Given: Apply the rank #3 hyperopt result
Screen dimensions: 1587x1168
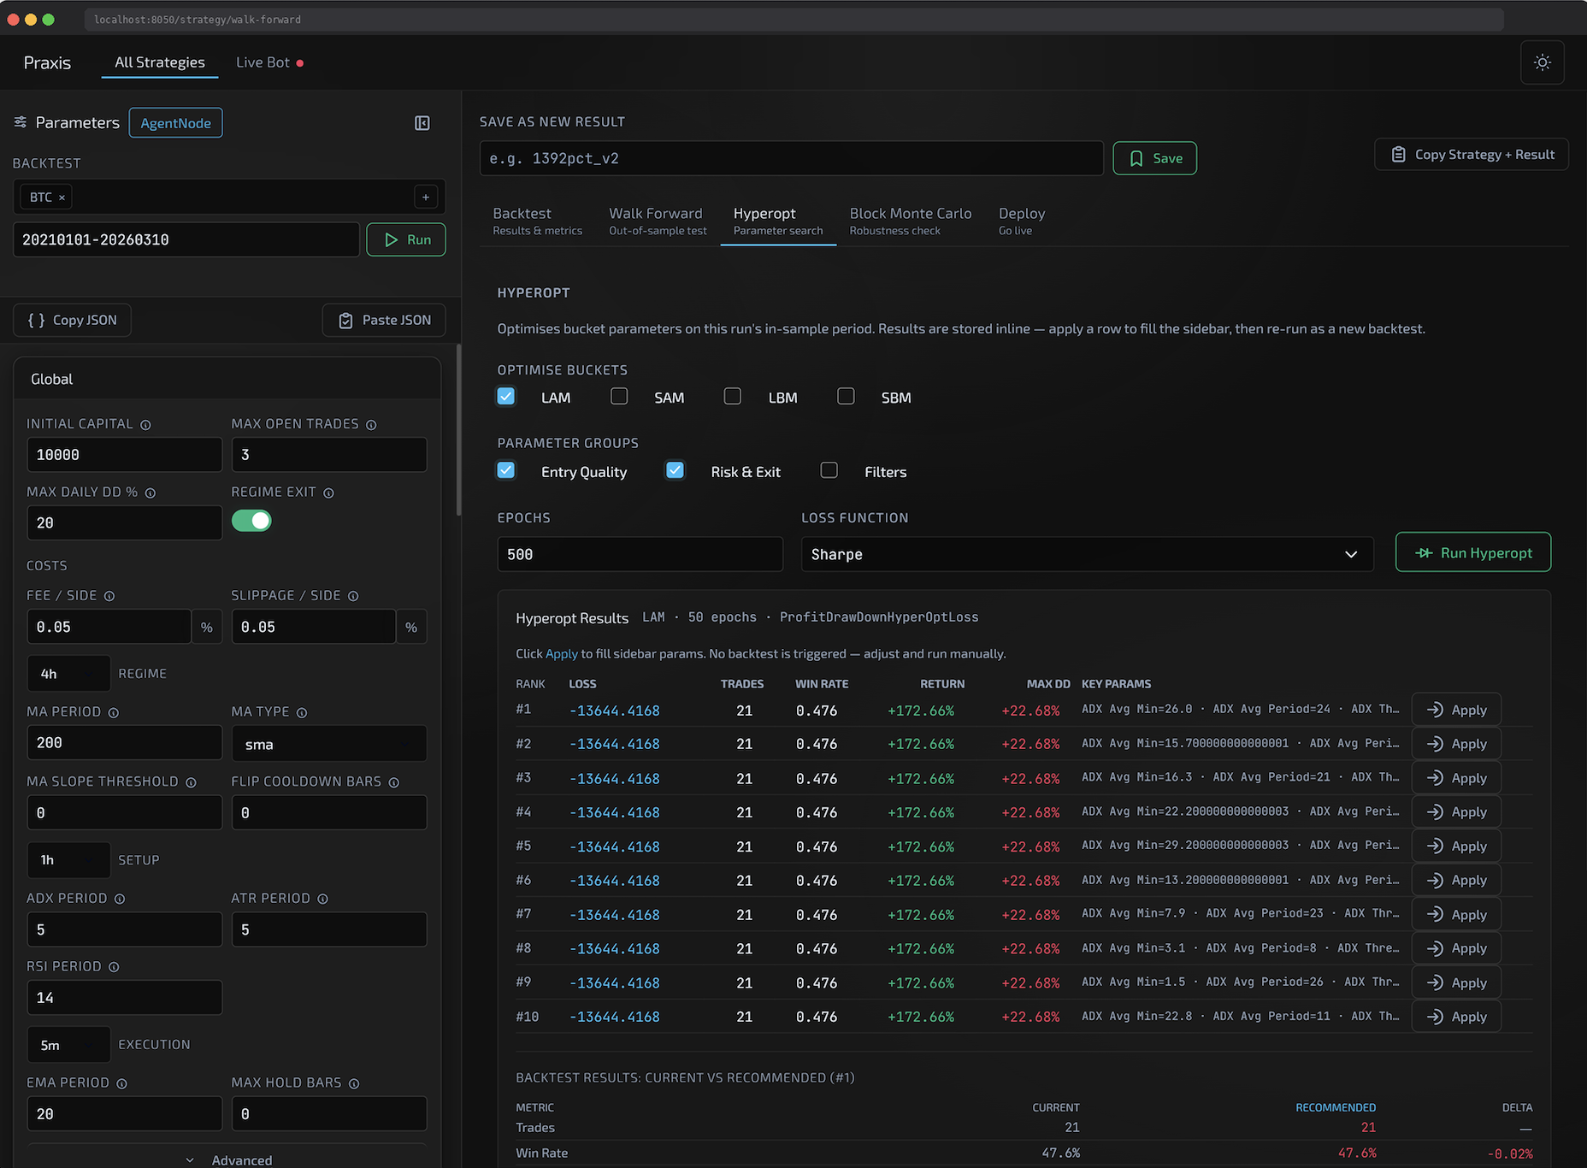Looking at the screenshot, I should click(1456, 778).
